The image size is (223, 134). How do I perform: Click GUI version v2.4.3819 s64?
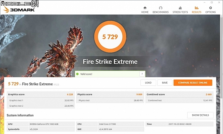pyautogui.click(x=105, y=129)
